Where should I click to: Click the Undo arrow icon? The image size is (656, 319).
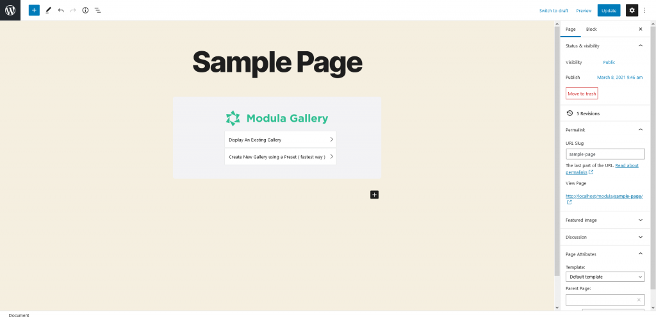pos(61,10)
